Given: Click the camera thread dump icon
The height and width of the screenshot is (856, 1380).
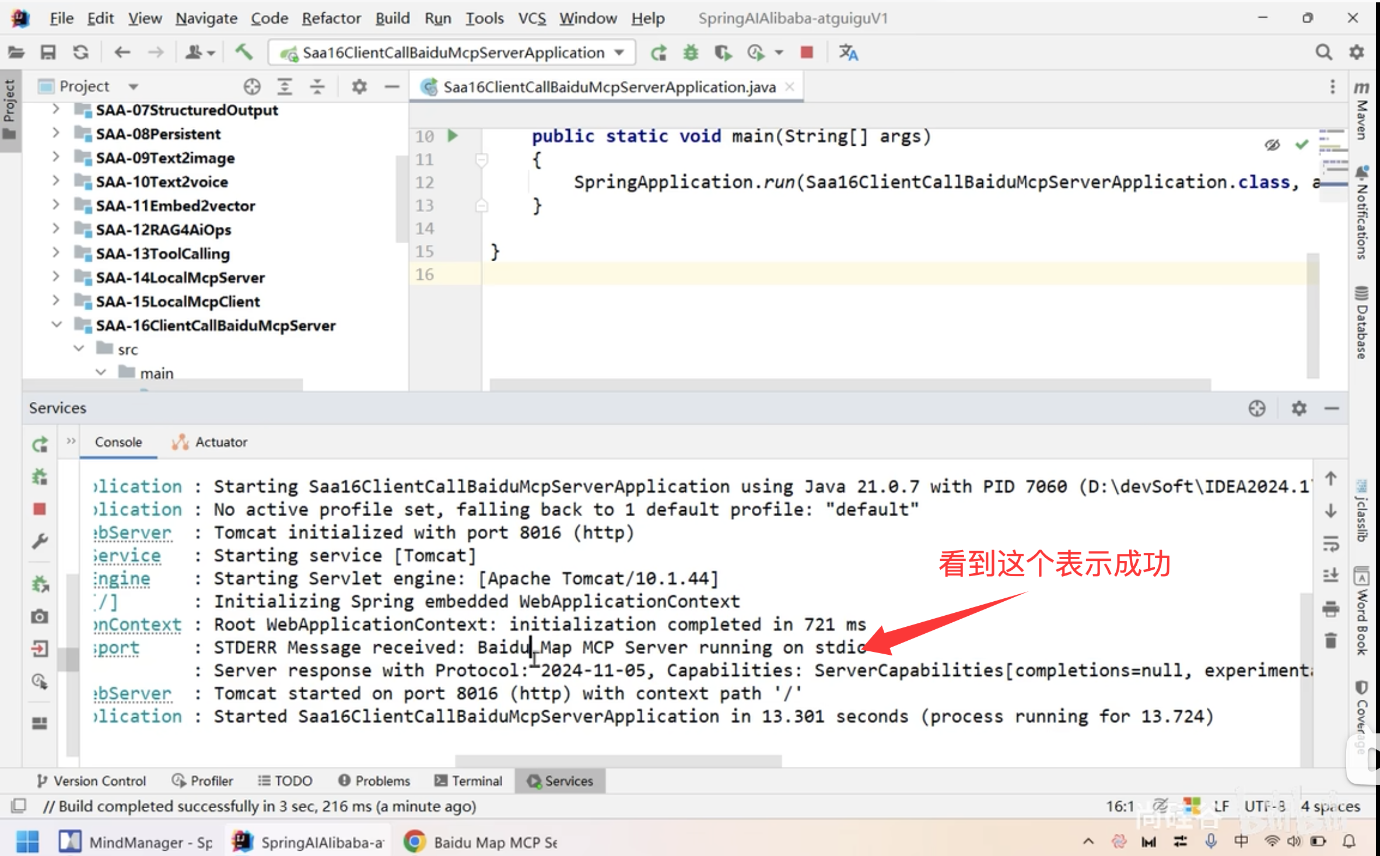Looking at the screenshot, I should pyautogui.click(x=40, y=616).
